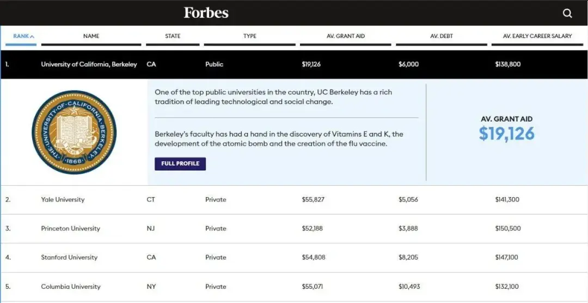Click Columbia's $10,493 average debt value

tap(409, 287)
